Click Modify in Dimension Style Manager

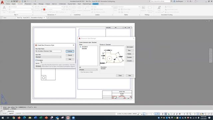pyautogui.click(x=129, y=54)
